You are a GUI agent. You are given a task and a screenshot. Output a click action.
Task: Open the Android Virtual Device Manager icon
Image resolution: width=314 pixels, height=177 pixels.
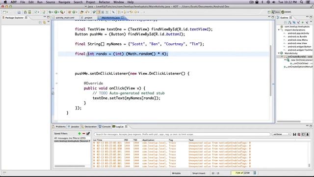point(29,12)
